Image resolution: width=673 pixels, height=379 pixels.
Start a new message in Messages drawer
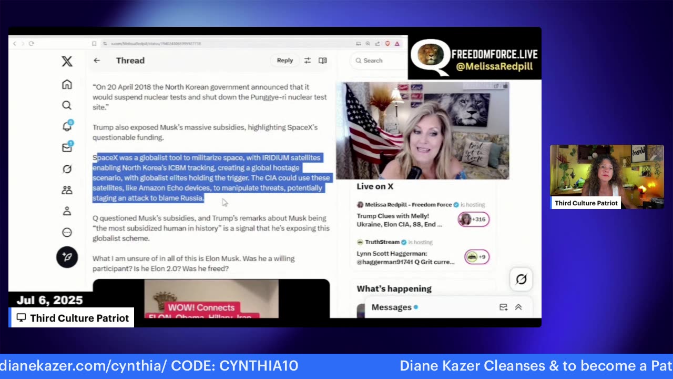coord(503,307)
